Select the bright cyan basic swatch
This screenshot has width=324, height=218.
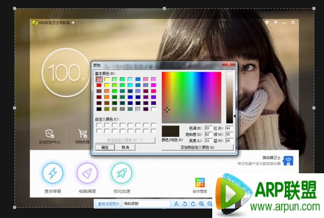[130, 85]
